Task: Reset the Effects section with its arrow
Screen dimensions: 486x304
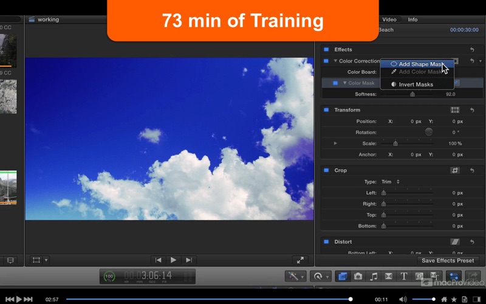Action: [472, 50]
